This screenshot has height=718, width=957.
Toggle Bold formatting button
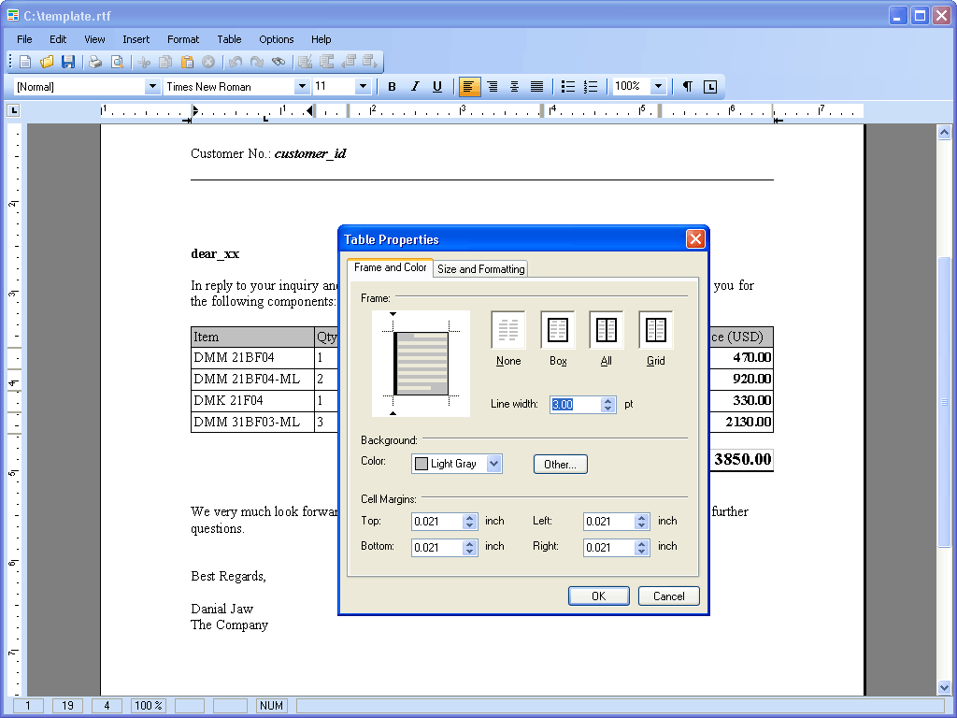[x=392, y=87]
